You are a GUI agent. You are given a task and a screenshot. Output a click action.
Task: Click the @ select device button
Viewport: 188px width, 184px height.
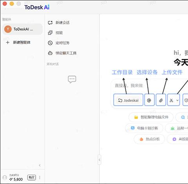149,100
